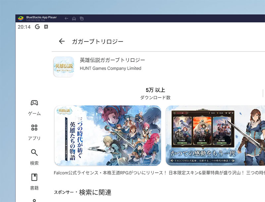Viewport: 265px width, 202px height.
Task: Tap the Google G status bar icon
Action: pos(37,27)
